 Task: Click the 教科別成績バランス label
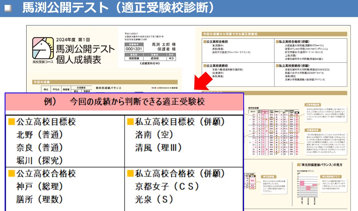[108, 88]
